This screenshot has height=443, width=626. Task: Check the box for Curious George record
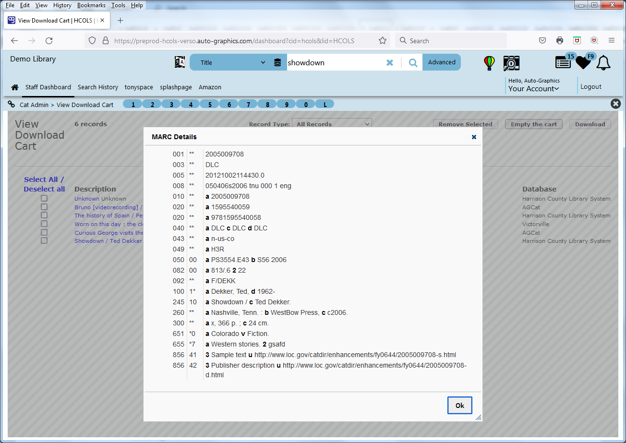click(x=44, y=232)
